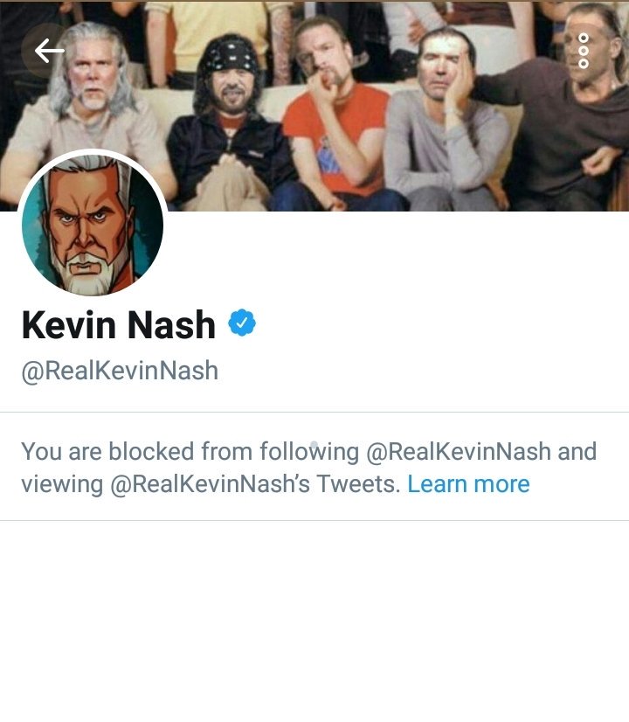Viewport: 629px width, 722px height.
Task: Go back using the left arrow
Action: click(x=49, y=50)
